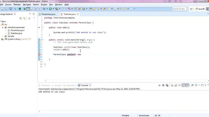Switch to the Java EE perspective
The width and height of the screenshot is (209, 117).
click(200, 9)
